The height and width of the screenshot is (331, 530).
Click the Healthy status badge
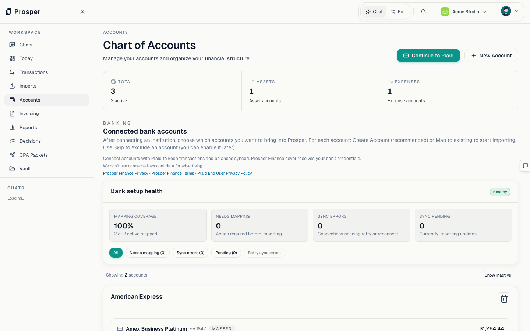click(500, 192)
